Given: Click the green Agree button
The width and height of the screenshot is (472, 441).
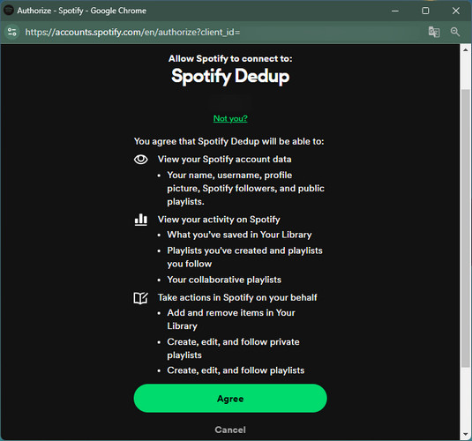Looking at the screenshot, I should [x=230, y=399].
